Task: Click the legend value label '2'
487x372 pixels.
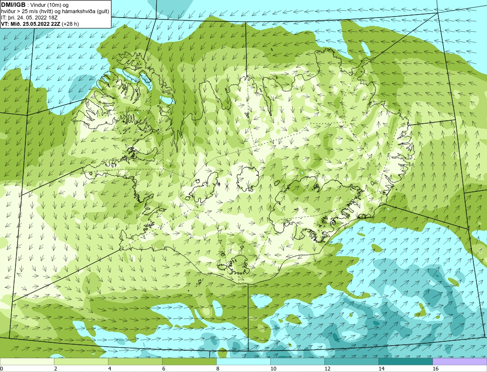Action: pyautogui.click(x=56, y=369)
